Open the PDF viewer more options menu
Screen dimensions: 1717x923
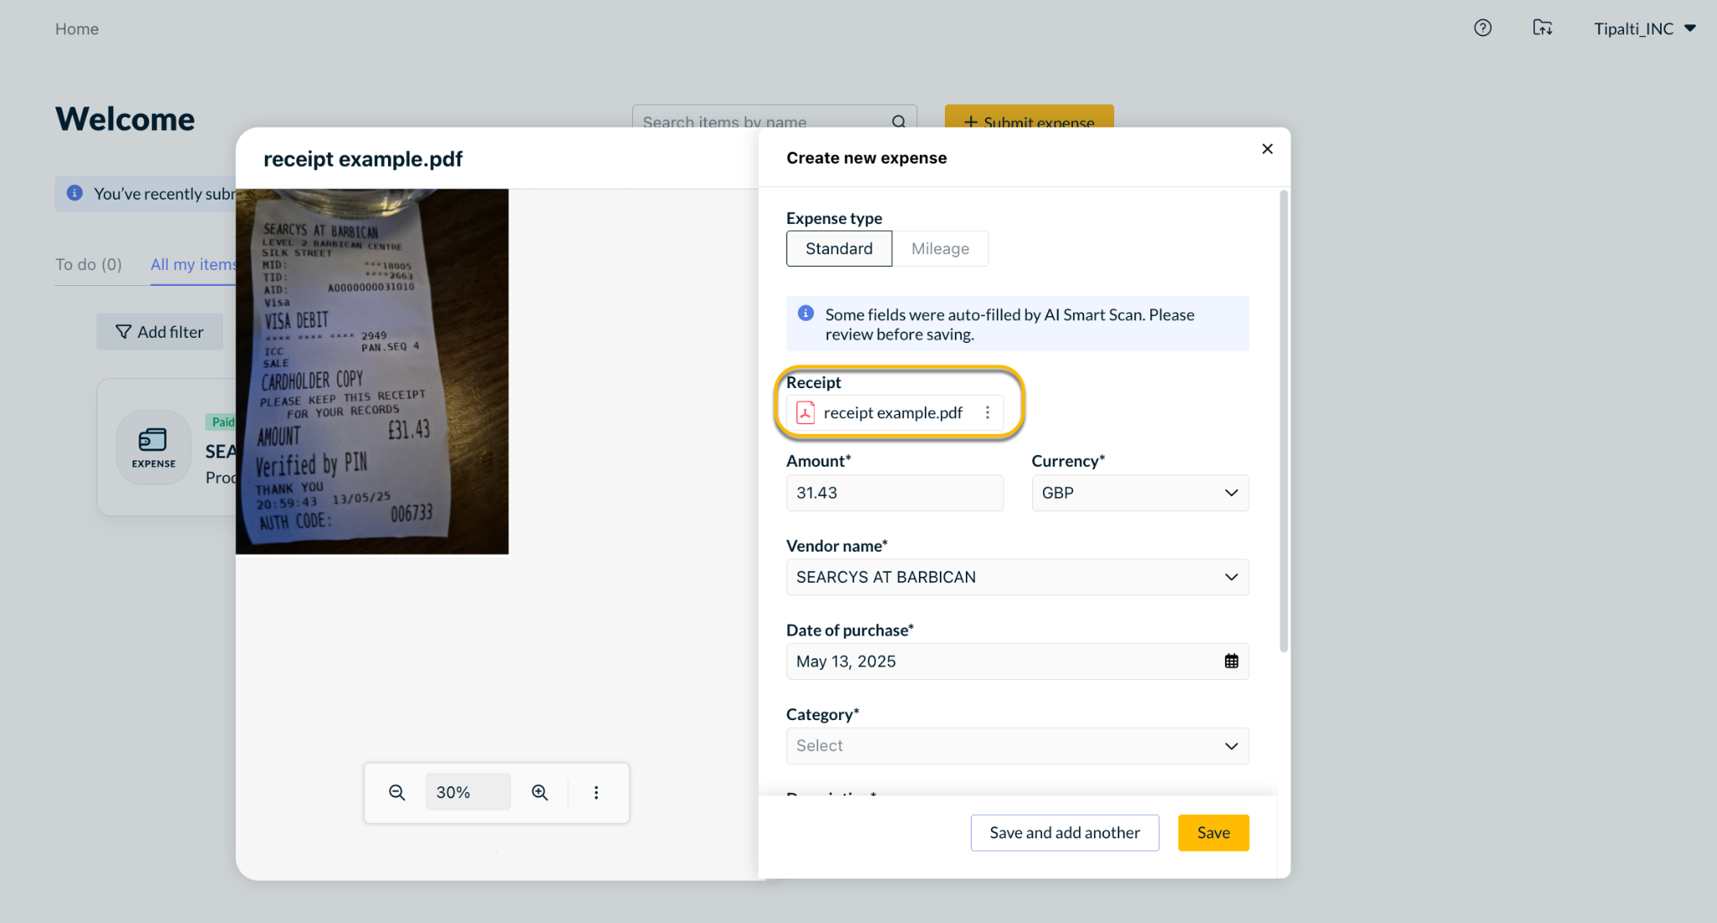(596, 792)
